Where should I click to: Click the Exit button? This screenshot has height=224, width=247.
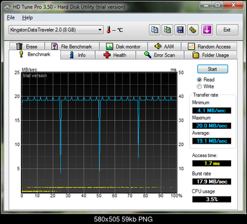[x=227, y=30]
